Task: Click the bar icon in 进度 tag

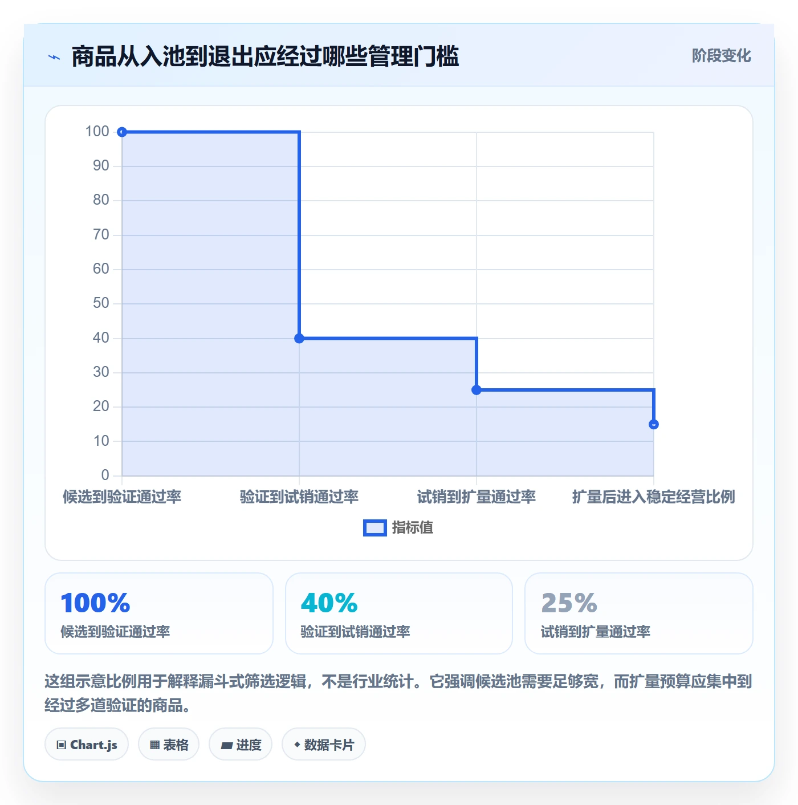Action: (x=227, y=745)
